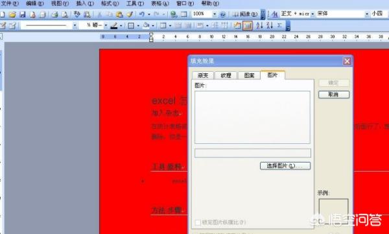Select the table Eraser tool
This screenshot has height=234, width=389.
(12, 25)
